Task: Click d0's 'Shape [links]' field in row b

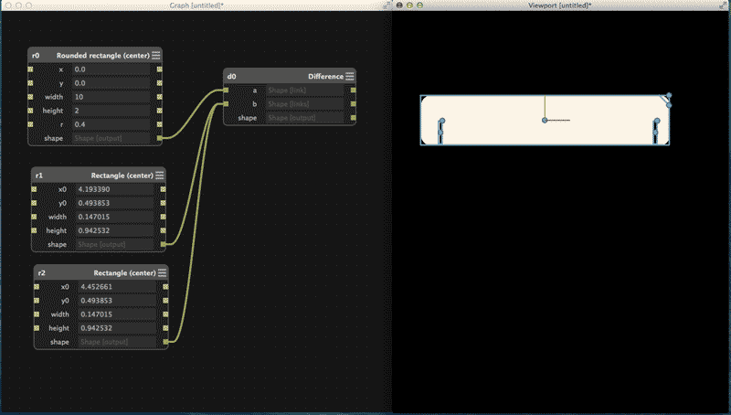Action: pyautogui.click(x=305, y=104)
